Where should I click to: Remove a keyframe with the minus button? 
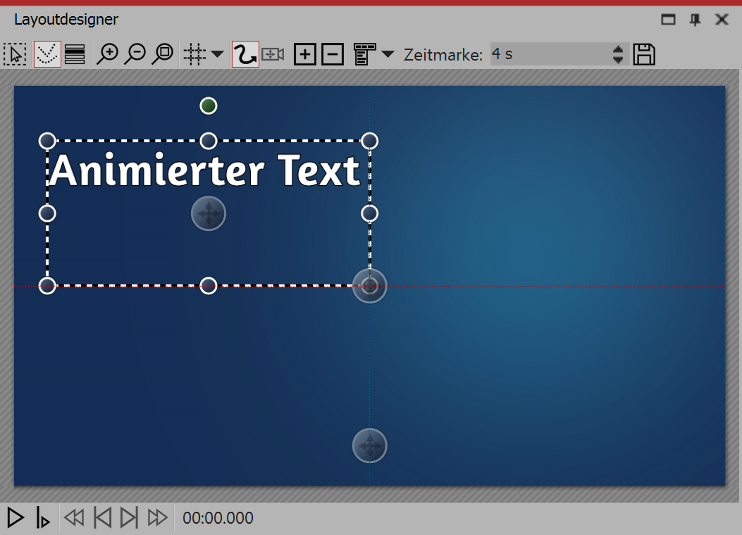coord(331,53)
